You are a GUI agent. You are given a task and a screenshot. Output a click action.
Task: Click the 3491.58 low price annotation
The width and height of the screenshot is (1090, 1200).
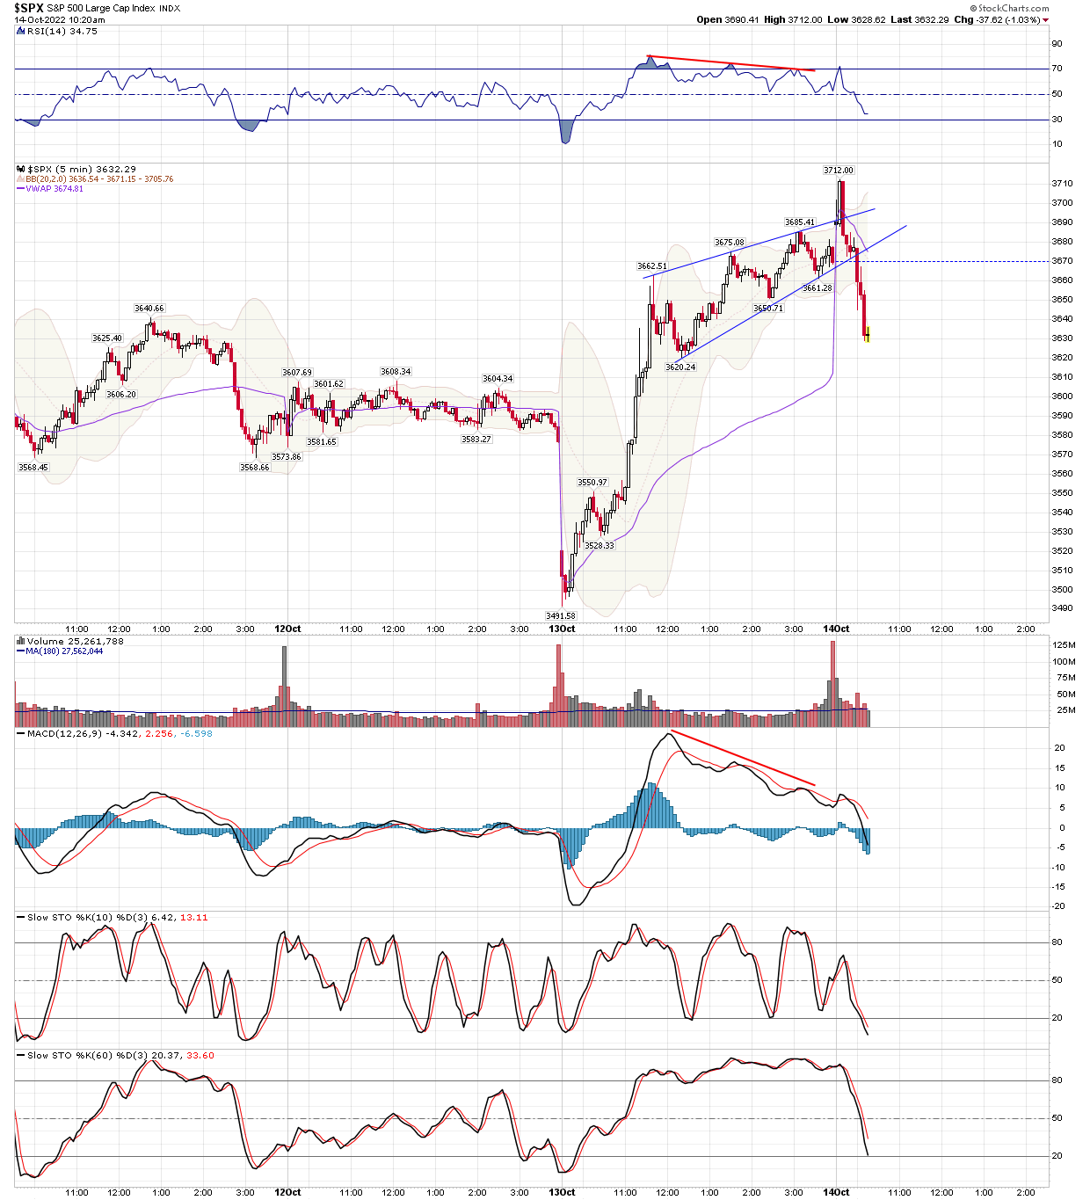click(562, 616)
